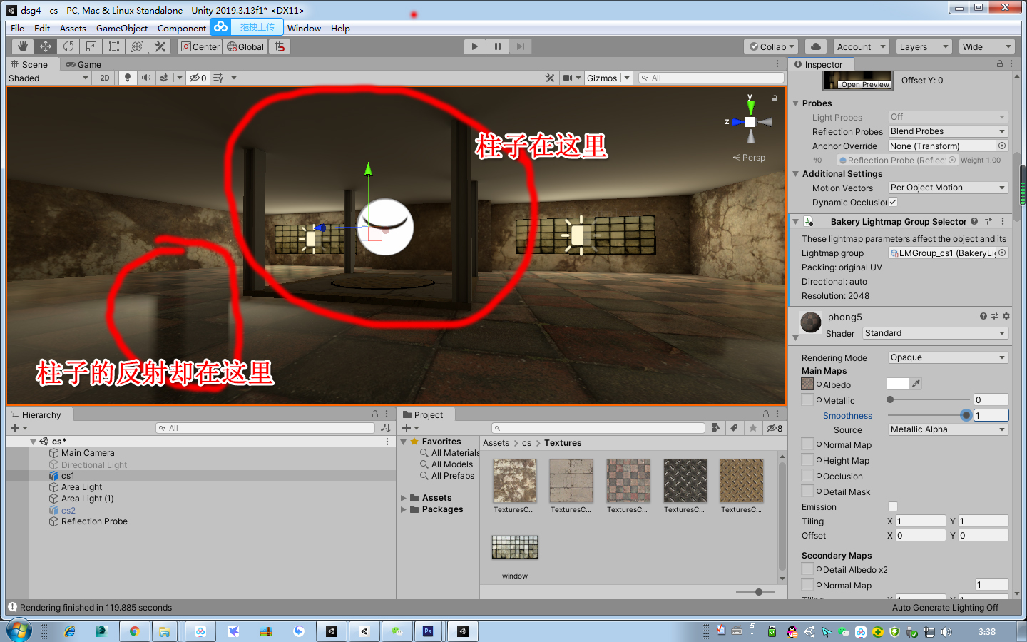Expand Assets folder in Project
1027x642 pixels.
404,498
